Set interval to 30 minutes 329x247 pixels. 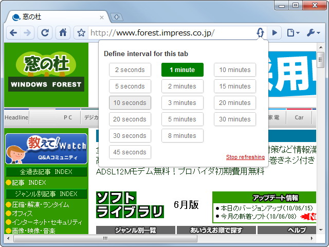(x=235, y=119)
